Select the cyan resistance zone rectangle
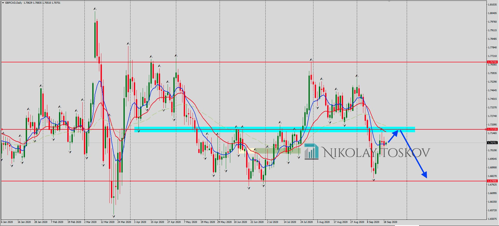 (x=274, y=129)
